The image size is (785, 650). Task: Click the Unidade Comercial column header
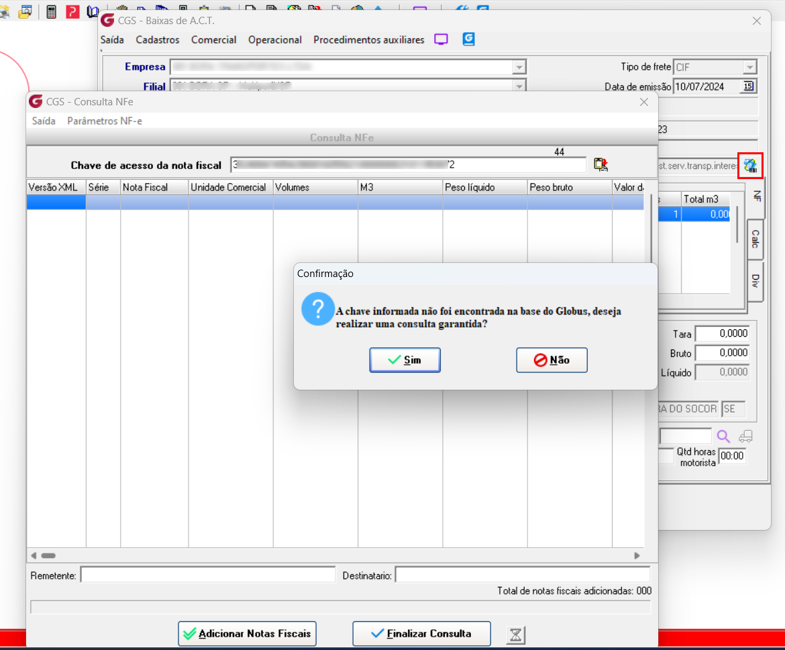pyautogui.click(x=230, y=187)
